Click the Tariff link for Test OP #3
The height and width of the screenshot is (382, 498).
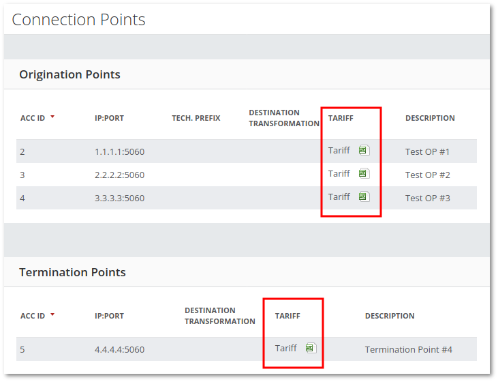pyautogui.click(x=339, y=197)
